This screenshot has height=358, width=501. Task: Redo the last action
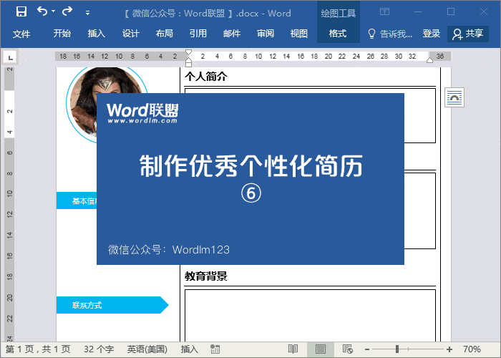[x=67, y=11]
